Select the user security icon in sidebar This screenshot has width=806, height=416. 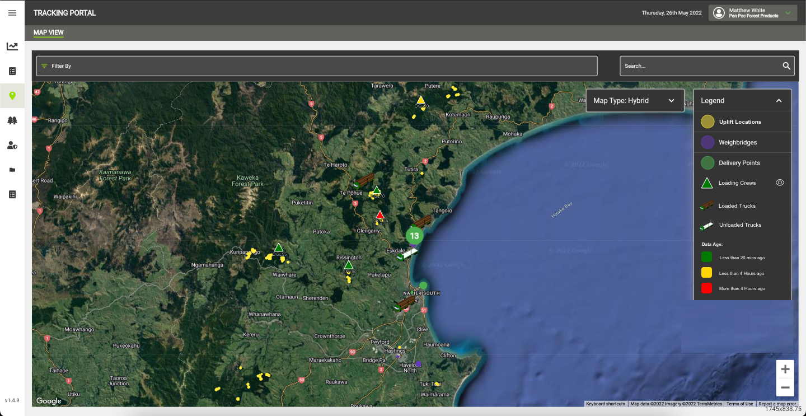(12, 145)
